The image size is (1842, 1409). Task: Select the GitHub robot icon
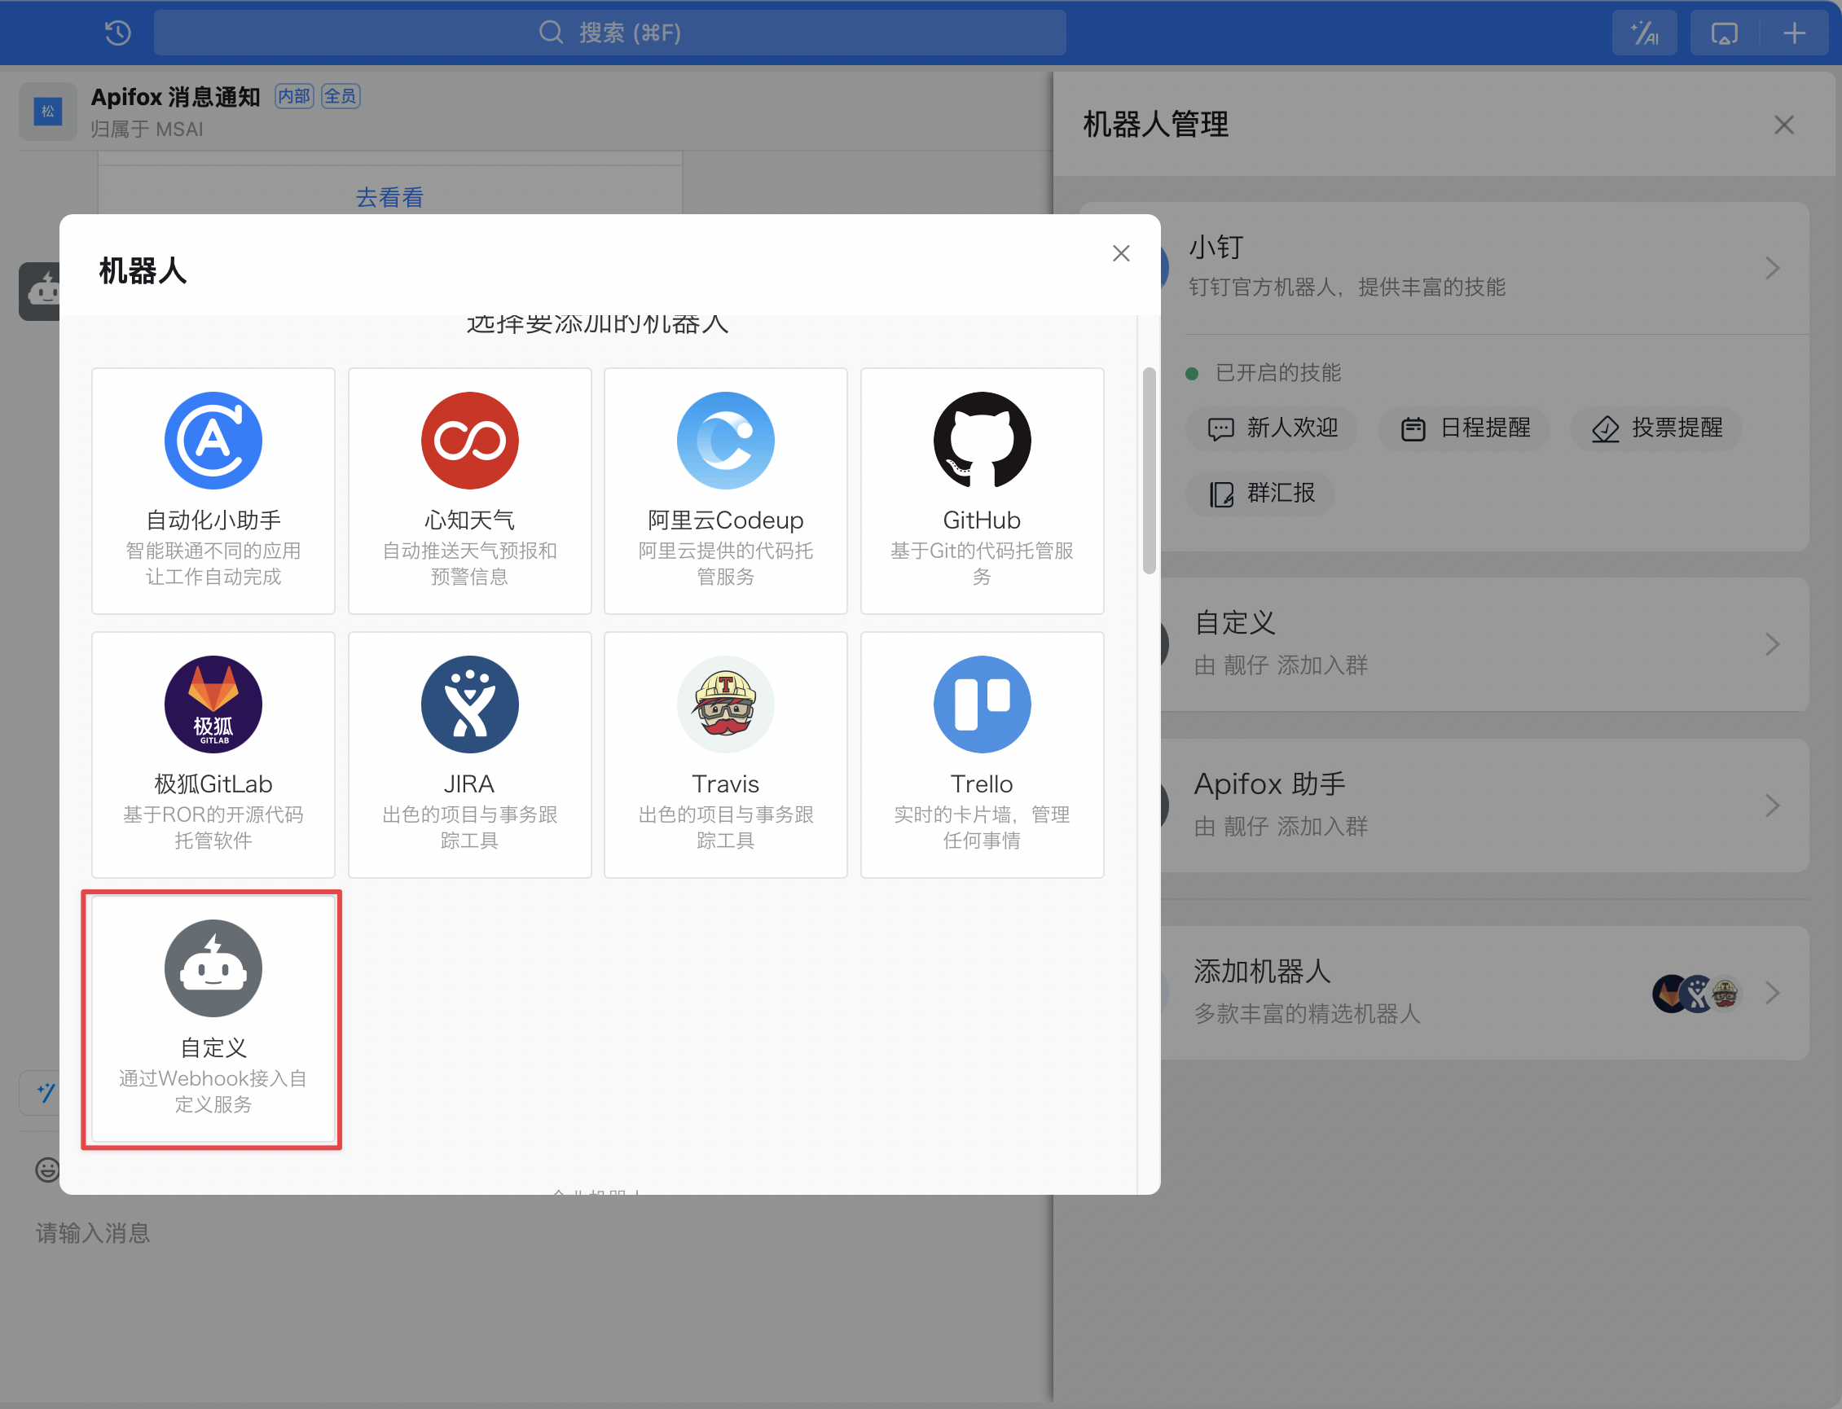982,441
